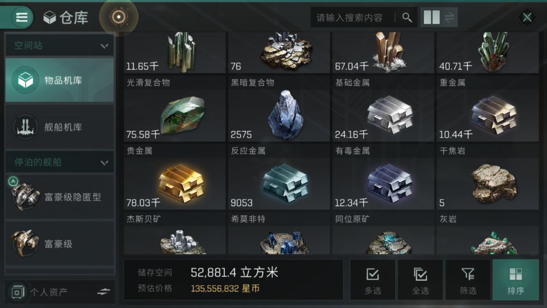
Task: Click the glowing circular target icon
Action: click(x=119, y=17)
